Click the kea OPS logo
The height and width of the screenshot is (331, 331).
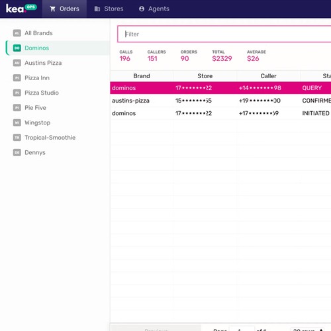[x=21, y=9]
